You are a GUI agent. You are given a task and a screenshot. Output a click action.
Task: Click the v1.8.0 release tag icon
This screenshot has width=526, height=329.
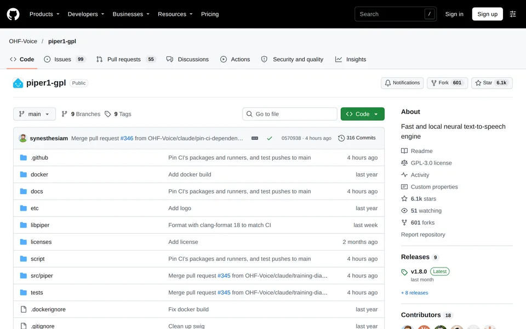[404, 272]
